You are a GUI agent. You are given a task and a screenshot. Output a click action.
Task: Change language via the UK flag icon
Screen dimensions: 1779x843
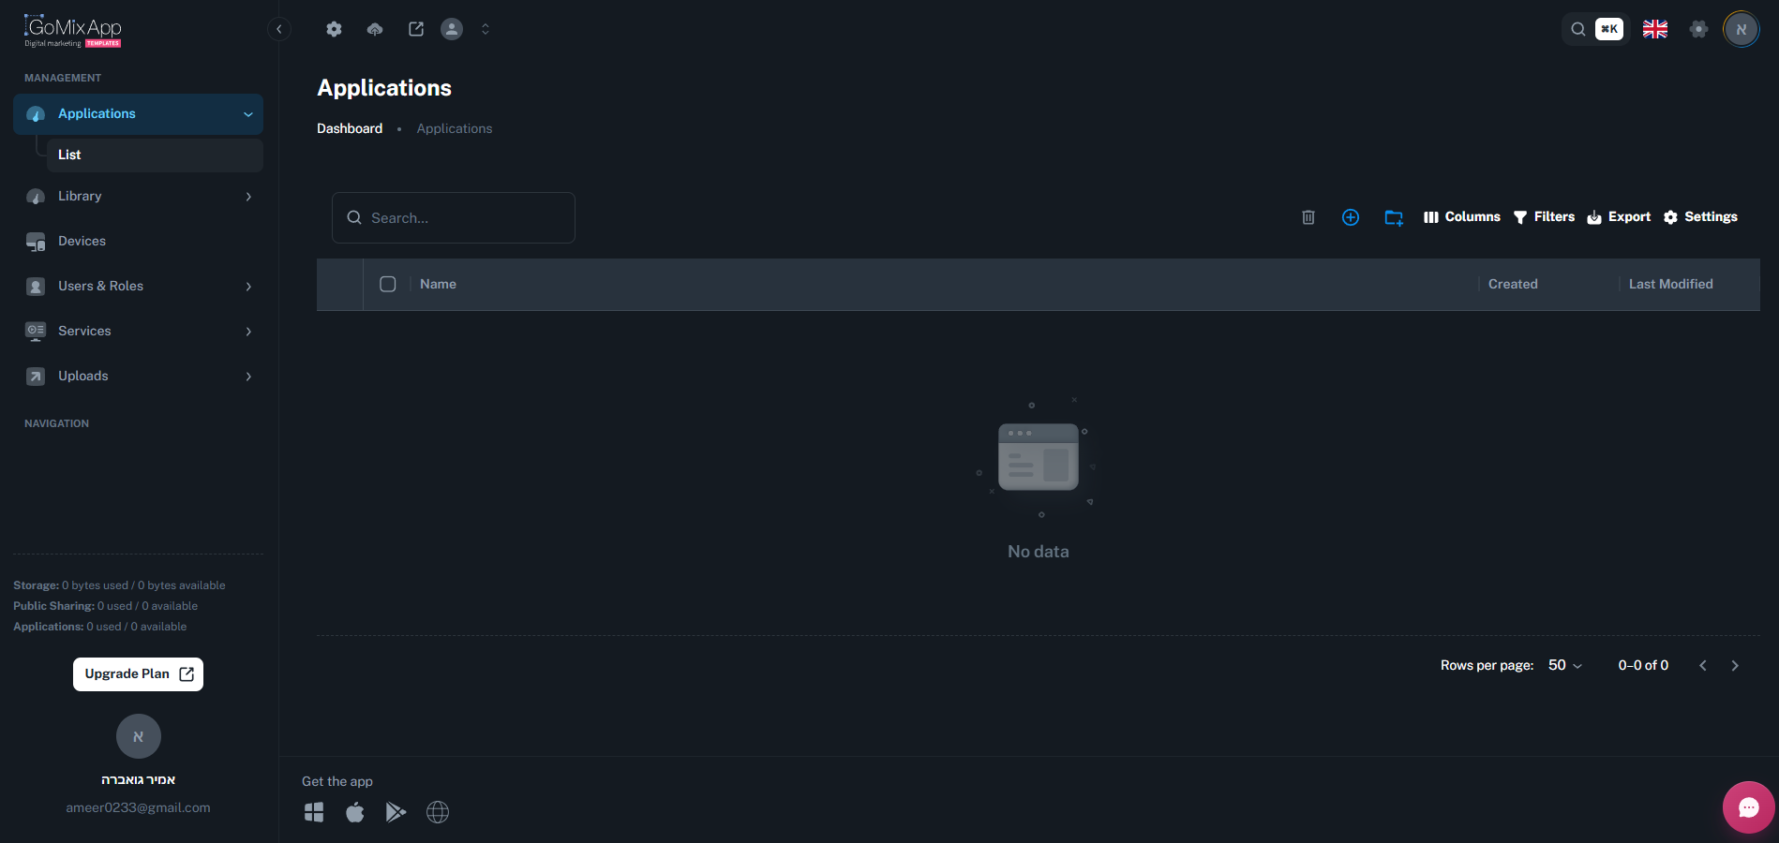tap(1655, 29)
